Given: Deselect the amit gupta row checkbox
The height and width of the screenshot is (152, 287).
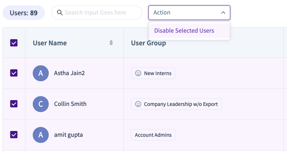Looking at the screenshot, I should click(14, 135).
